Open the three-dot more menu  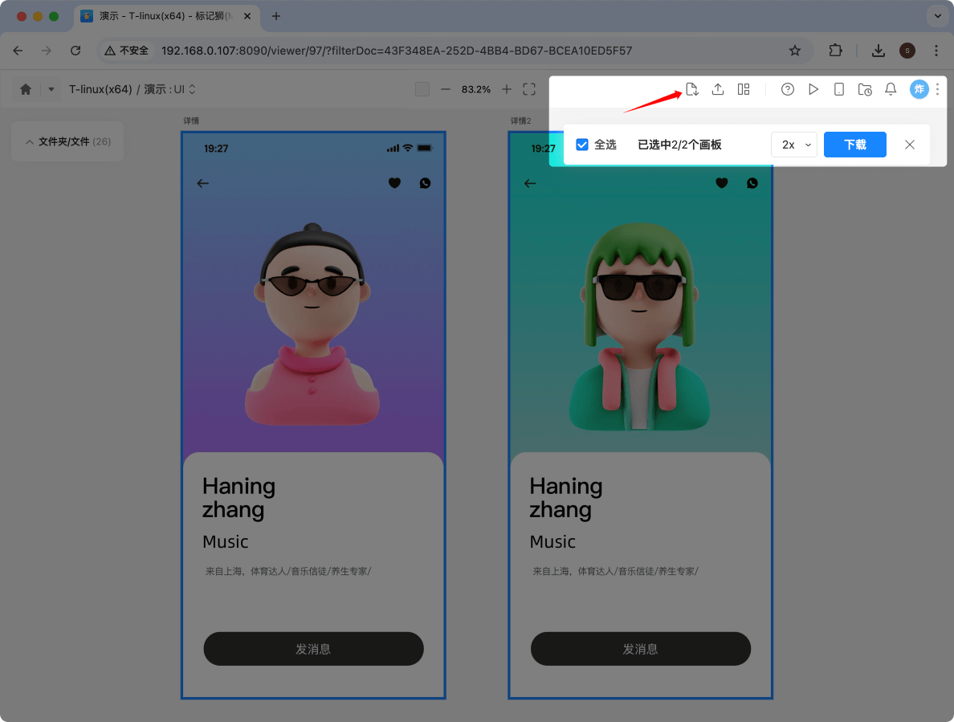[937, 89]
